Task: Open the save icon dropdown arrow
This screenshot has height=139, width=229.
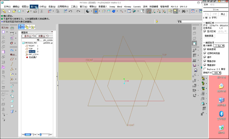Action: [23, 11]
